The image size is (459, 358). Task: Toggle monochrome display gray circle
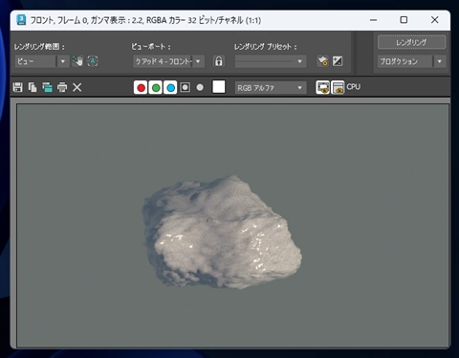[x=200, y=87]
